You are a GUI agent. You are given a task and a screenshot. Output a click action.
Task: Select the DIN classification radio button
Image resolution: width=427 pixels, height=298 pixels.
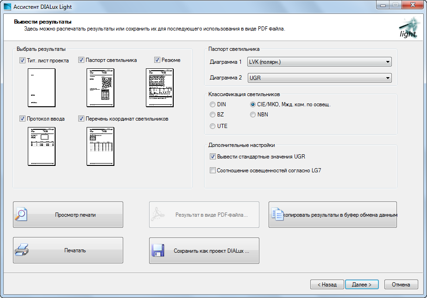[x=213, y=104]
